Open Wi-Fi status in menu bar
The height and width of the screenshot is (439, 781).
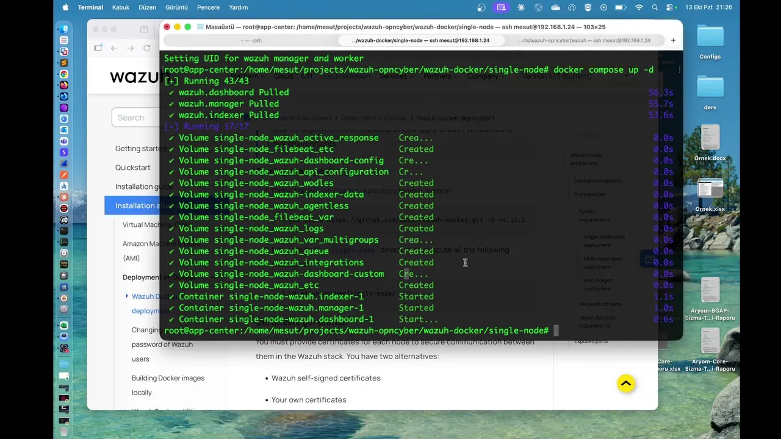click(639, 7)
